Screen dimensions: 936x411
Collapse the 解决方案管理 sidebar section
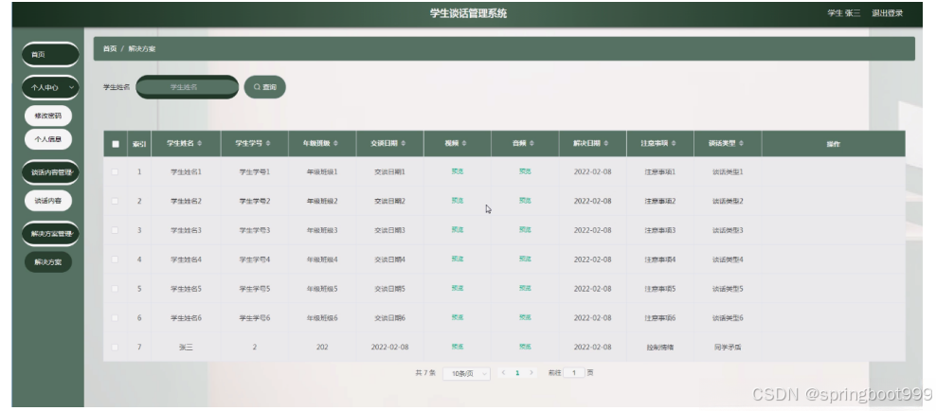51,233
